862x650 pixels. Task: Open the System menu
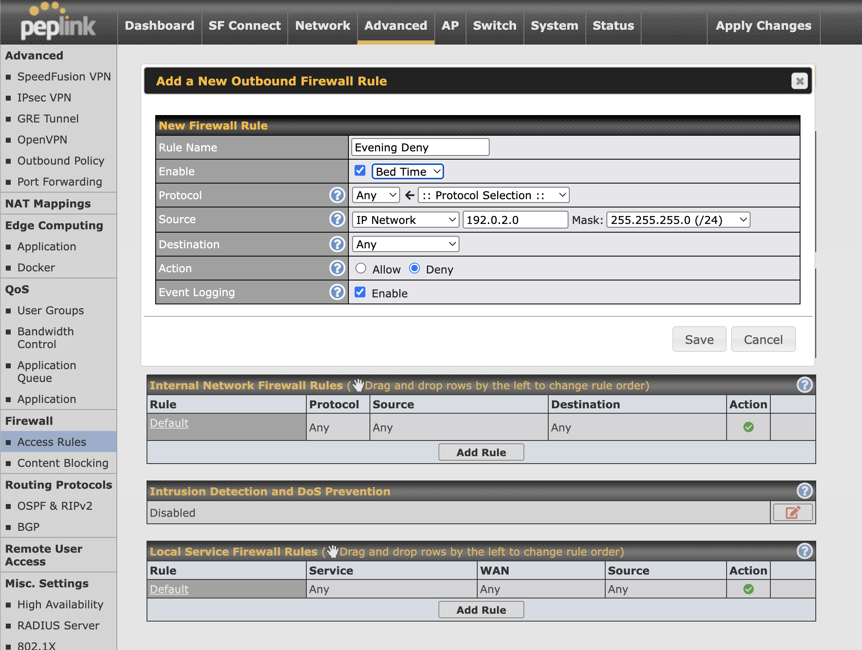(x=554, y=26)
